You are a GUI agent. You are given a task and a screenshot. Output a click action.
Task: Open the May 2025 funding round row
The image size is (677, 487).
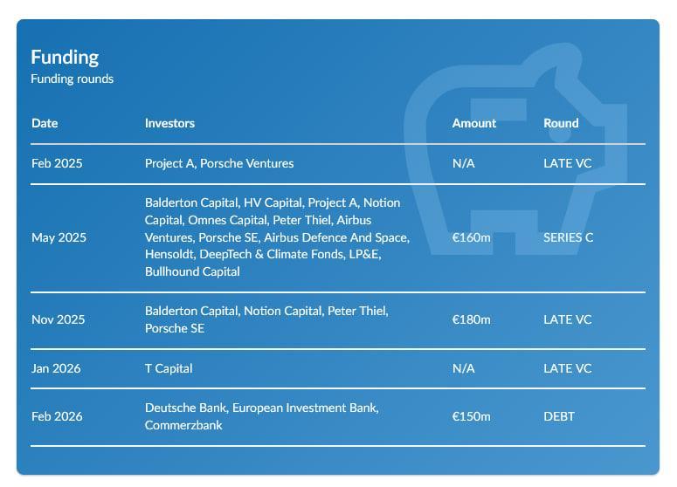click(x=59, y=237)
